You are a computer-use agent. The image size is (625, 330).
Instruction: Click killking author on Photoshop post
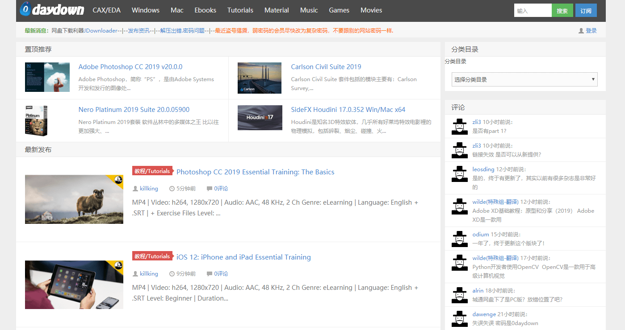pos(149,189)
